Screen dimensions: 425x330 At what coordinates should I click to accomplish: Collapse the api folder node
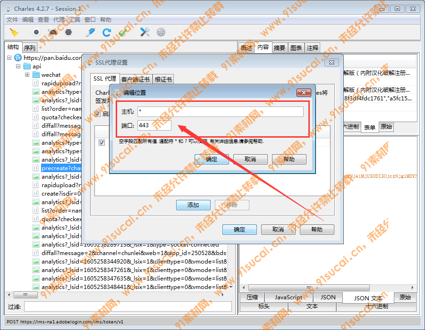coord(18,66)
